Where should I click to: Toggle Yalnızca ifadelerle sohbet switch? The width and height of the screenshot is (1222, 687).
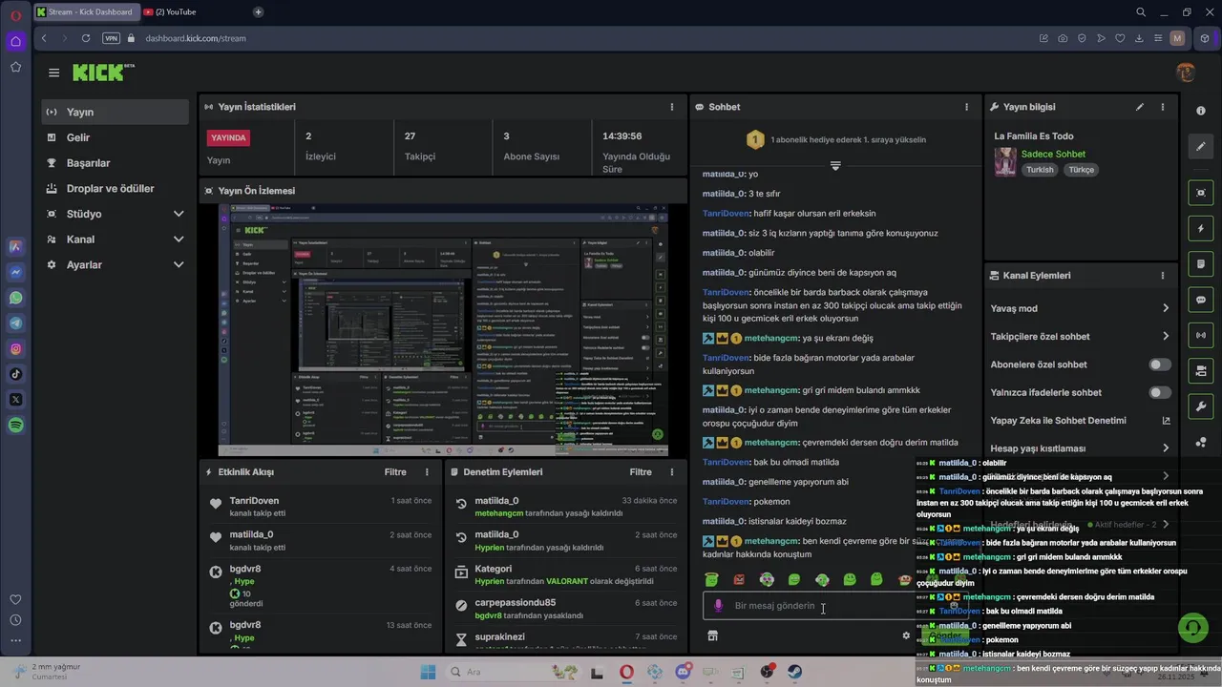coord(1160,392)
